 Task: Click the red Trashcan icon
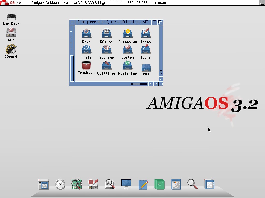(86, 65)
